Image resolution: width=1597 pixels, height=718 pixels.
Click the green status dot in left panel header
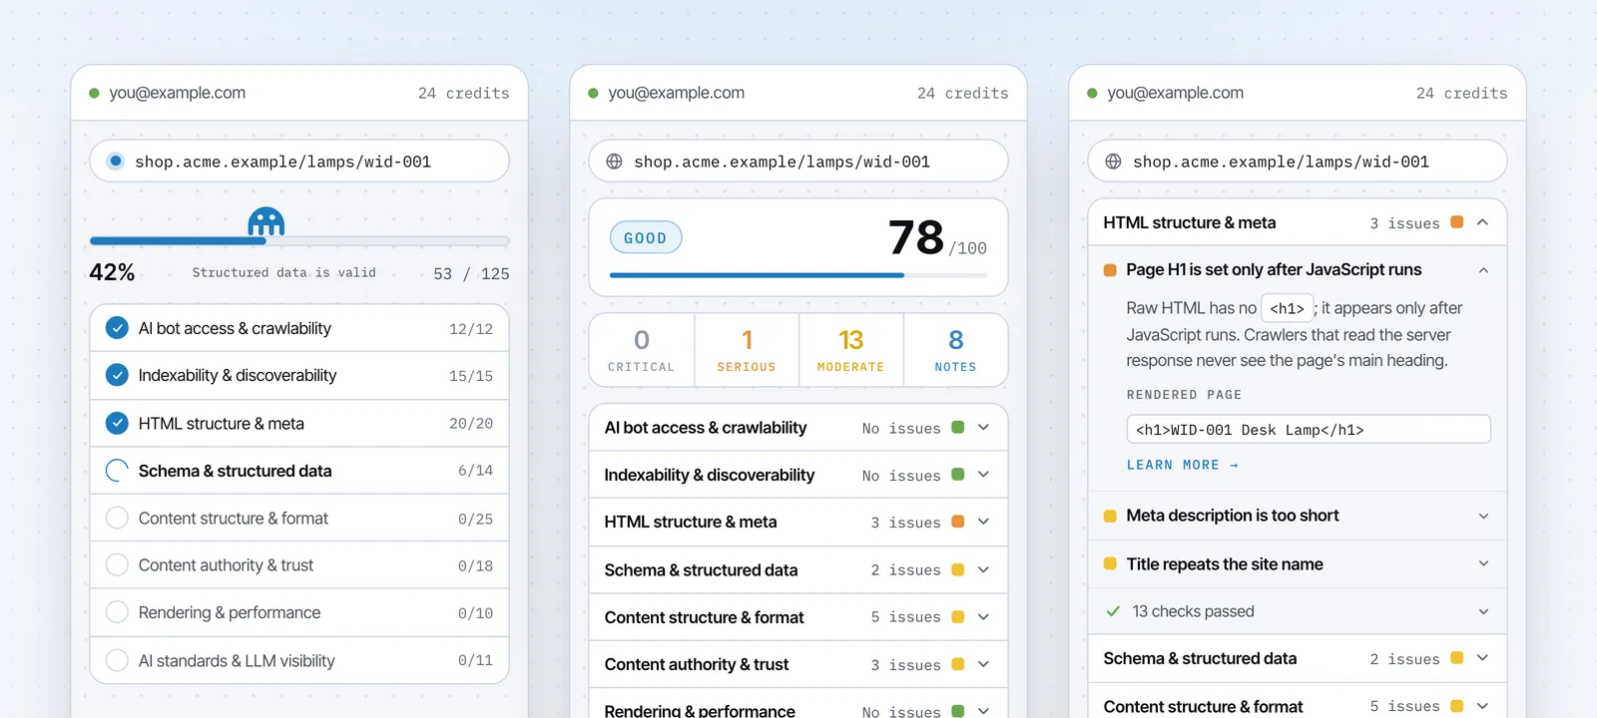[94, 93]
